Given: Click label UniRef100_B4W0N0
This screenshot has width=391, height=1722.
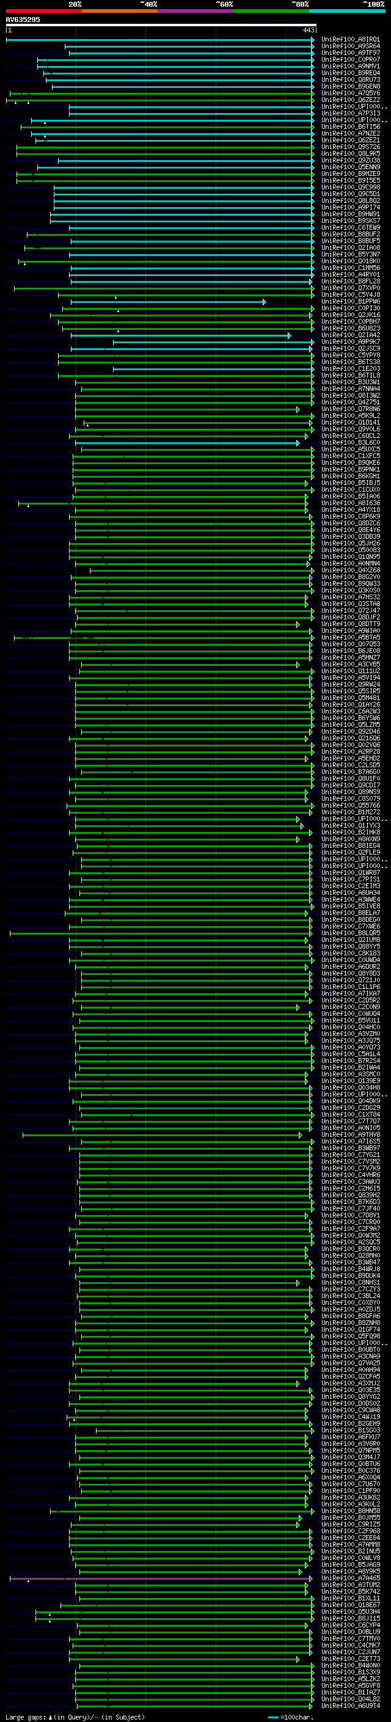Looking at the screenshot, I should tap(351, 1666).
